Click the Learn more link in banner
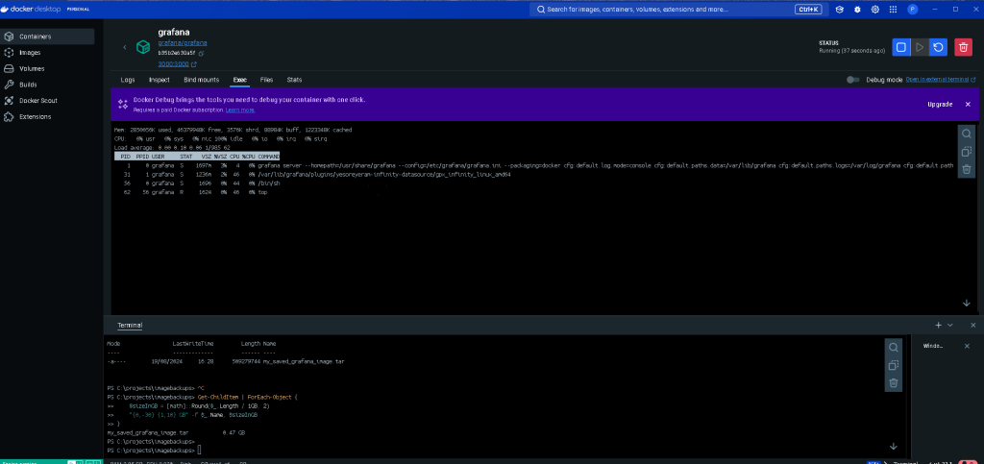Viewport: 984px width, 464px height. [240, 110]
